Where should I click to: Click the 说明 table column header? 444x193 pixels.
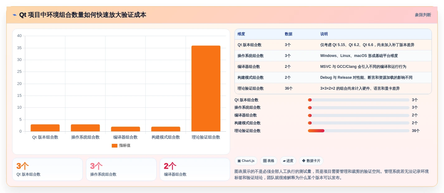tap(324, 34)
